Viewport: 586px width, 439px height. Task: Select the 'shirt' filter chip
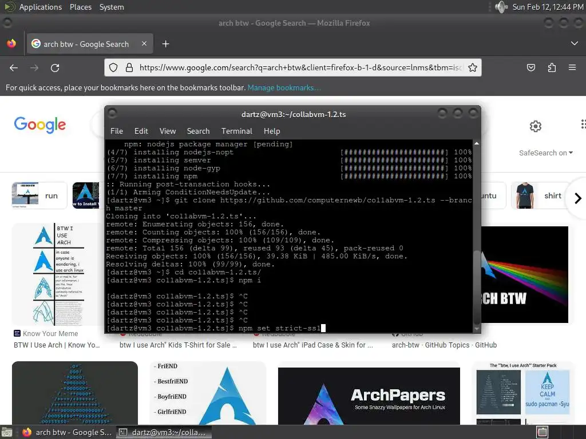[x=540, y=195]
